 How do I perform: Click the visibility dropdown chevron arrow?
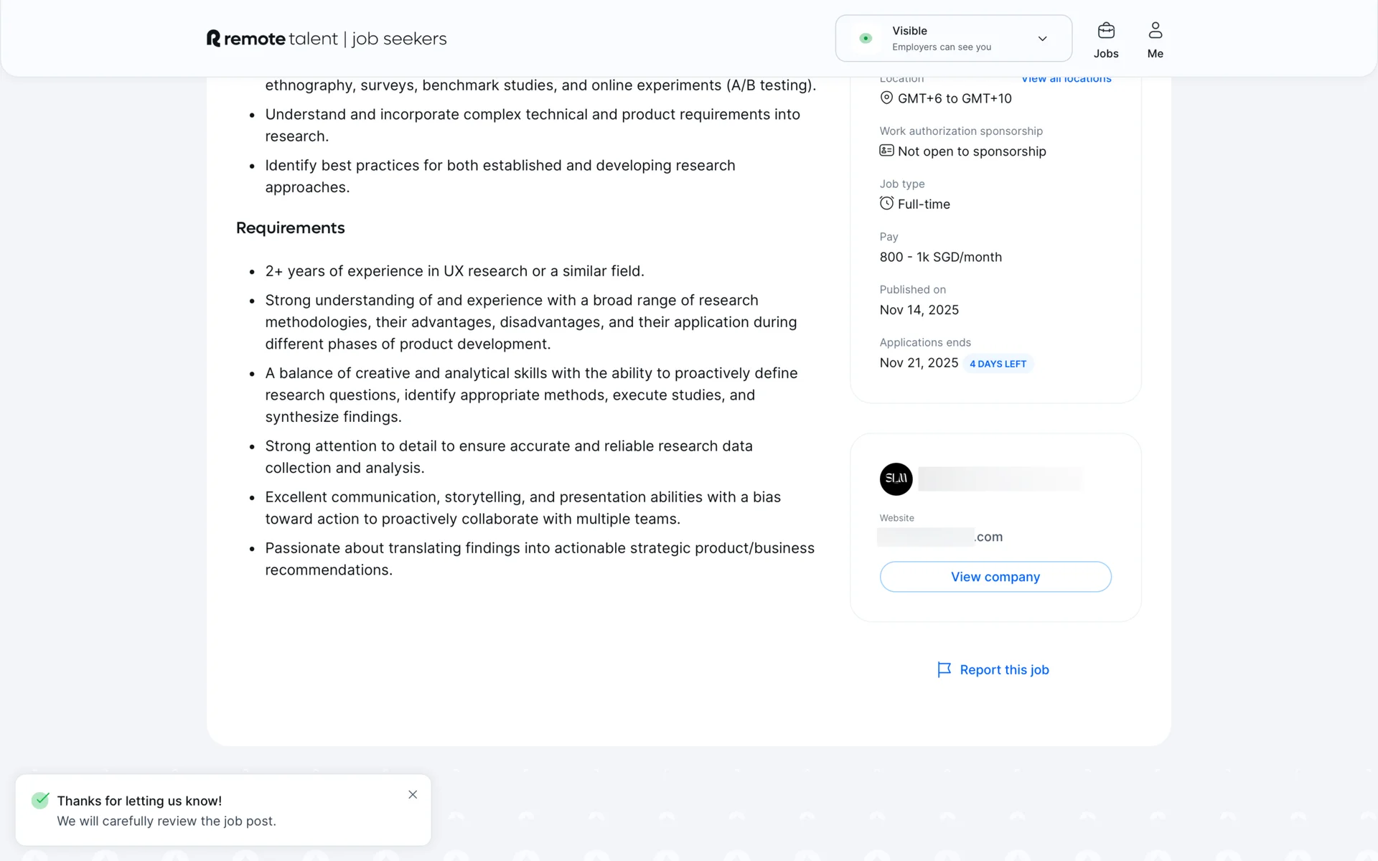click(x=1042, y=39)
